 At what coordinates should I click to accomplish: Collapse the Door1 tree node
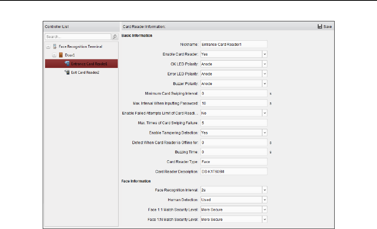(x=54, y=55)
